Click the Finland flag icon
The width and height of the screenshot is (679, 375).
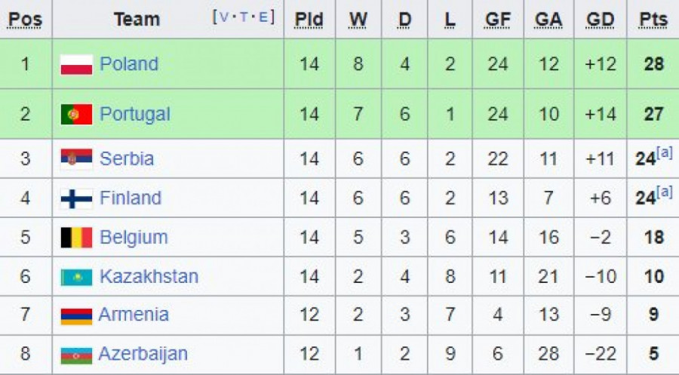pos(76,198)
